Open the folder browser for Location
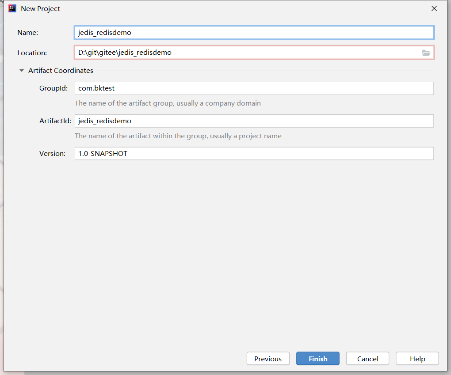 tap(426, 53)
